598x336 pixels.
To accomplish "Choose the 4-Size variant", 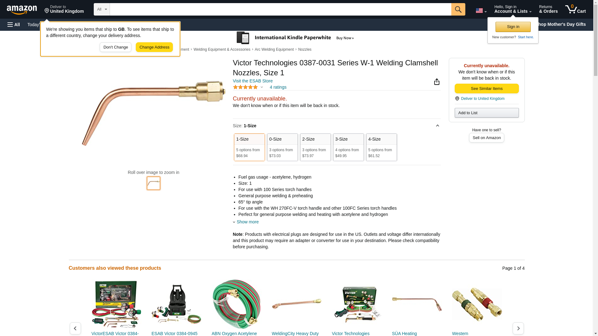I will click(382, 147).
